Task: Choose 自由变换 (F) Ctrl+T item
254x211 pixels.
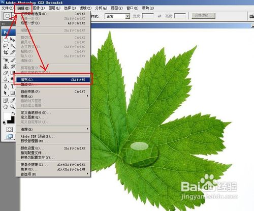Action: 53,92
